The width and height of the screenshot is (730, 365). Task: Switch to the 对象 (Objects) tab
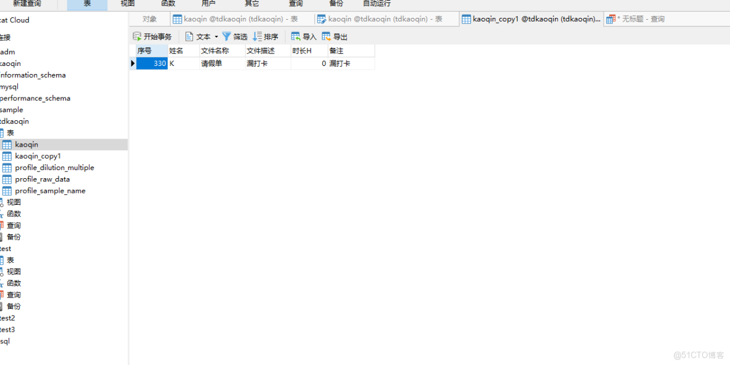(149, 18)
